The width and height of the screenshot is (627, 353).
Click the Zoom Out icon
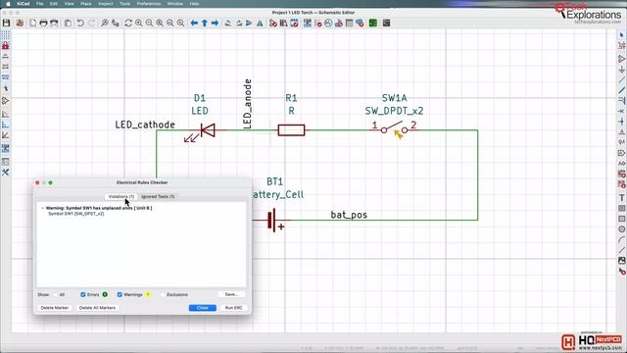point(149,24)
